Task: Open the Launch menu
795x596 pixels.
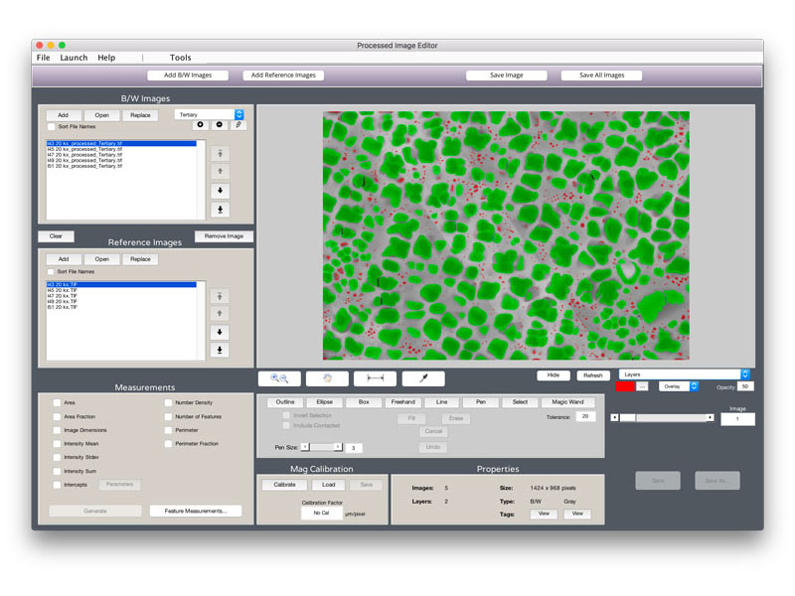Action: [74, 58]
